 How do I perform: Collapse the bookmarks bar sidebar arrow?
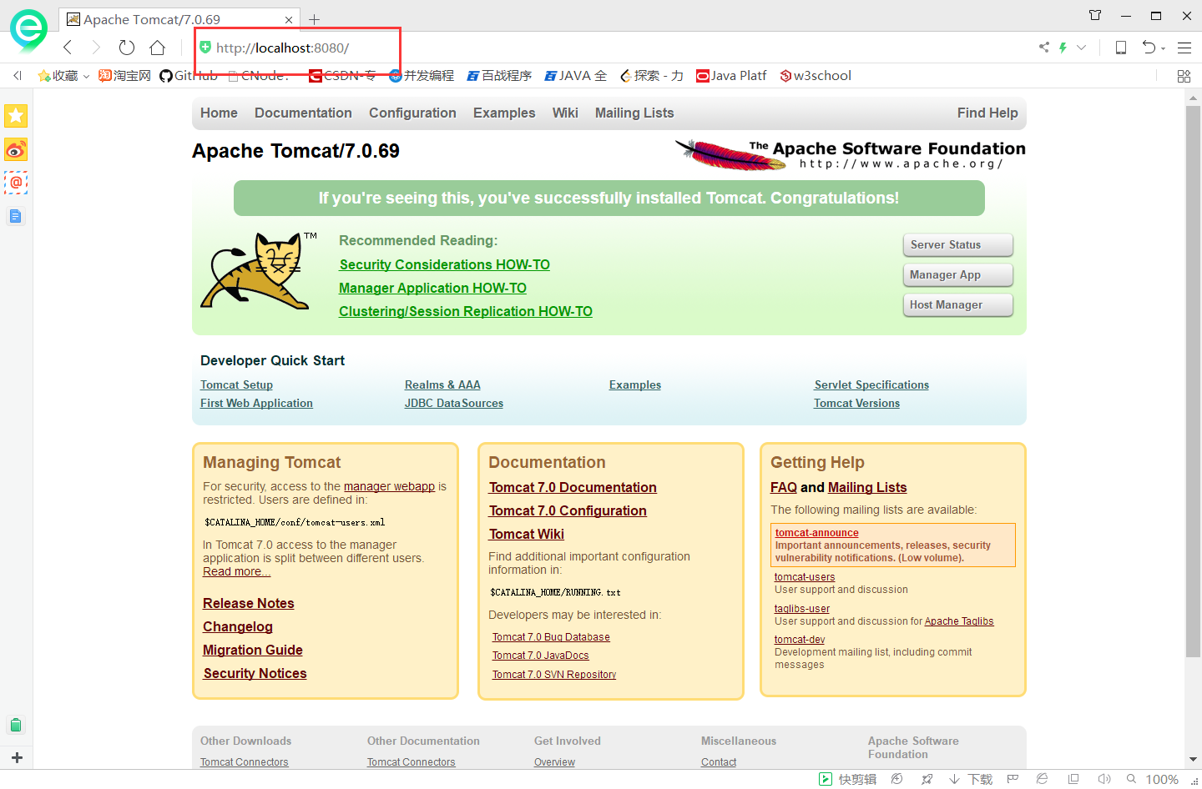coord(18,76)
